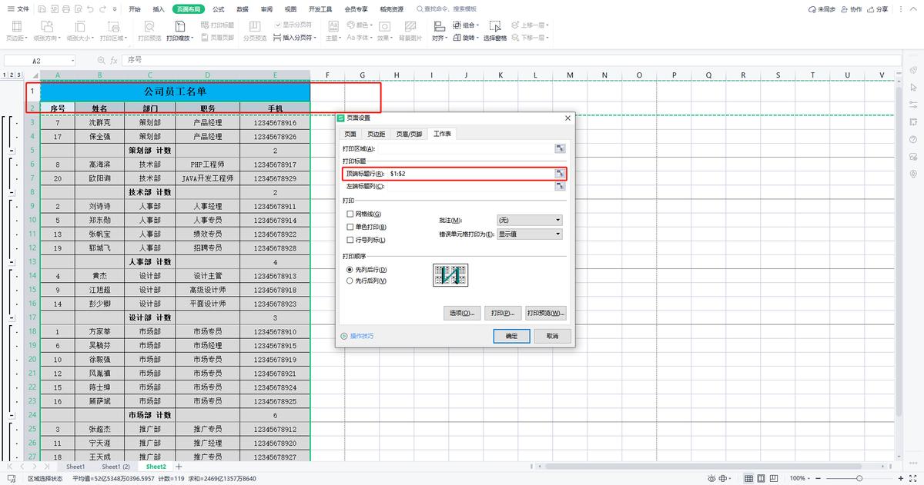Open the Name Box dropdown arrow
The width and height of the screenshot is (924, 485).
pos(73,60)
